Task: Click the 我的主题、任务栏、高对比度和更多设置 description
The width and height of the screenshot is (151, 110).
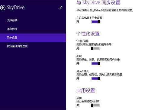Action: (x=99, y=75)
